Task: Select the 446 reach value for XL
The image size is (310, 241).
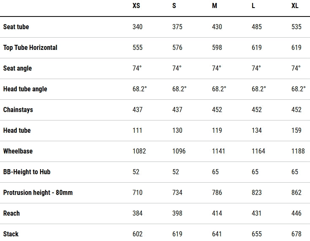Action: point(296,213)
